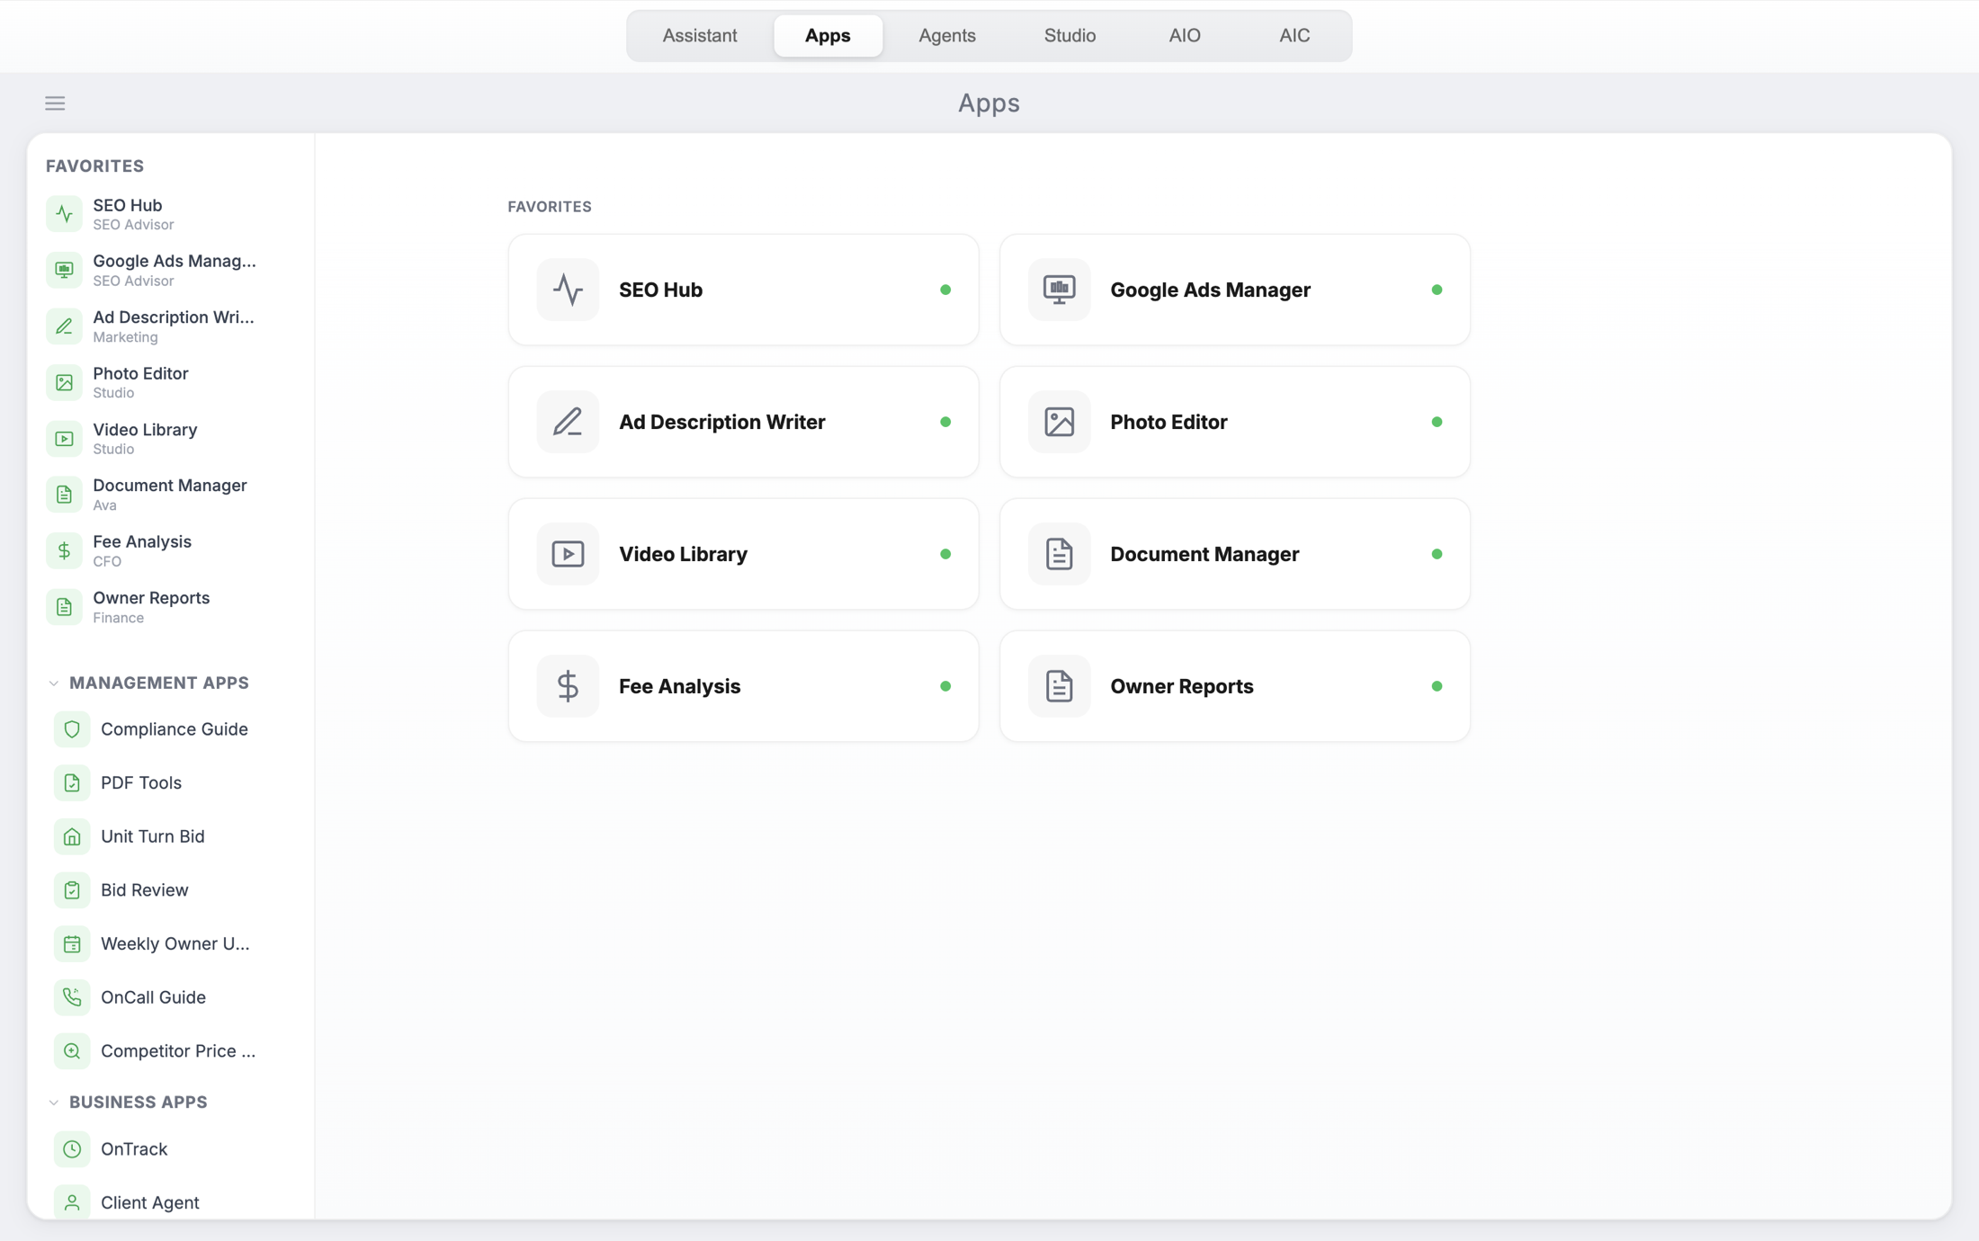Screen dimensions: 1979x1241
Task: Click Ad Description Writer card pencil icon
Action: tap(568, 422)
